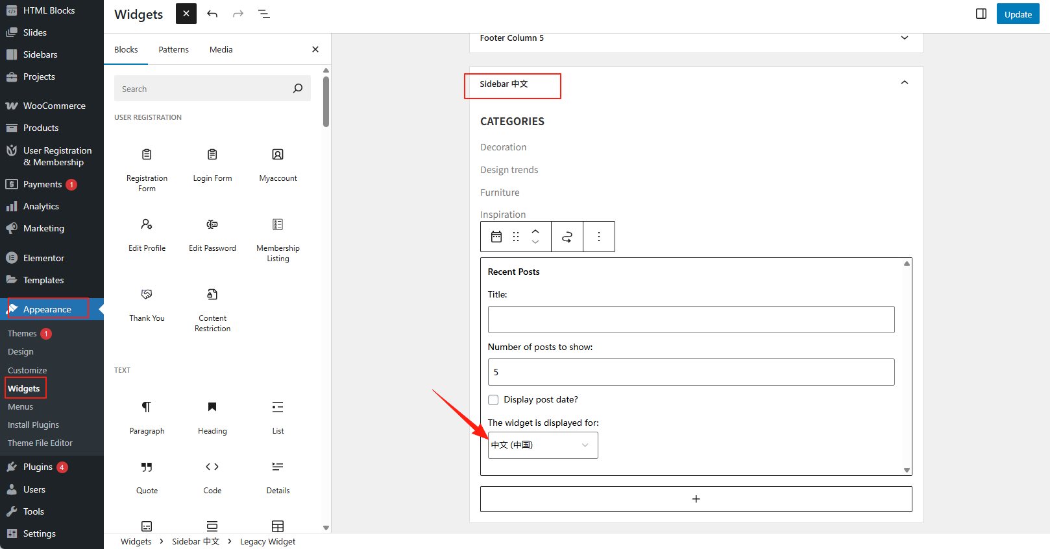Click the block drag handle icon
Image resolution: width=1050 pixels, height=549 pixels.
[x=516, y=237]
